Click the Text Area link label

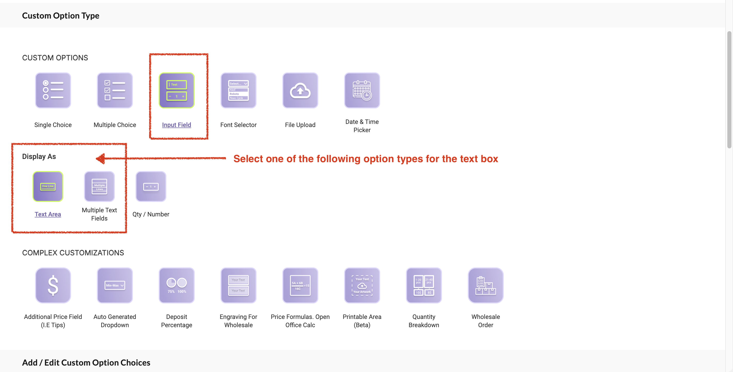click(48, 214)
